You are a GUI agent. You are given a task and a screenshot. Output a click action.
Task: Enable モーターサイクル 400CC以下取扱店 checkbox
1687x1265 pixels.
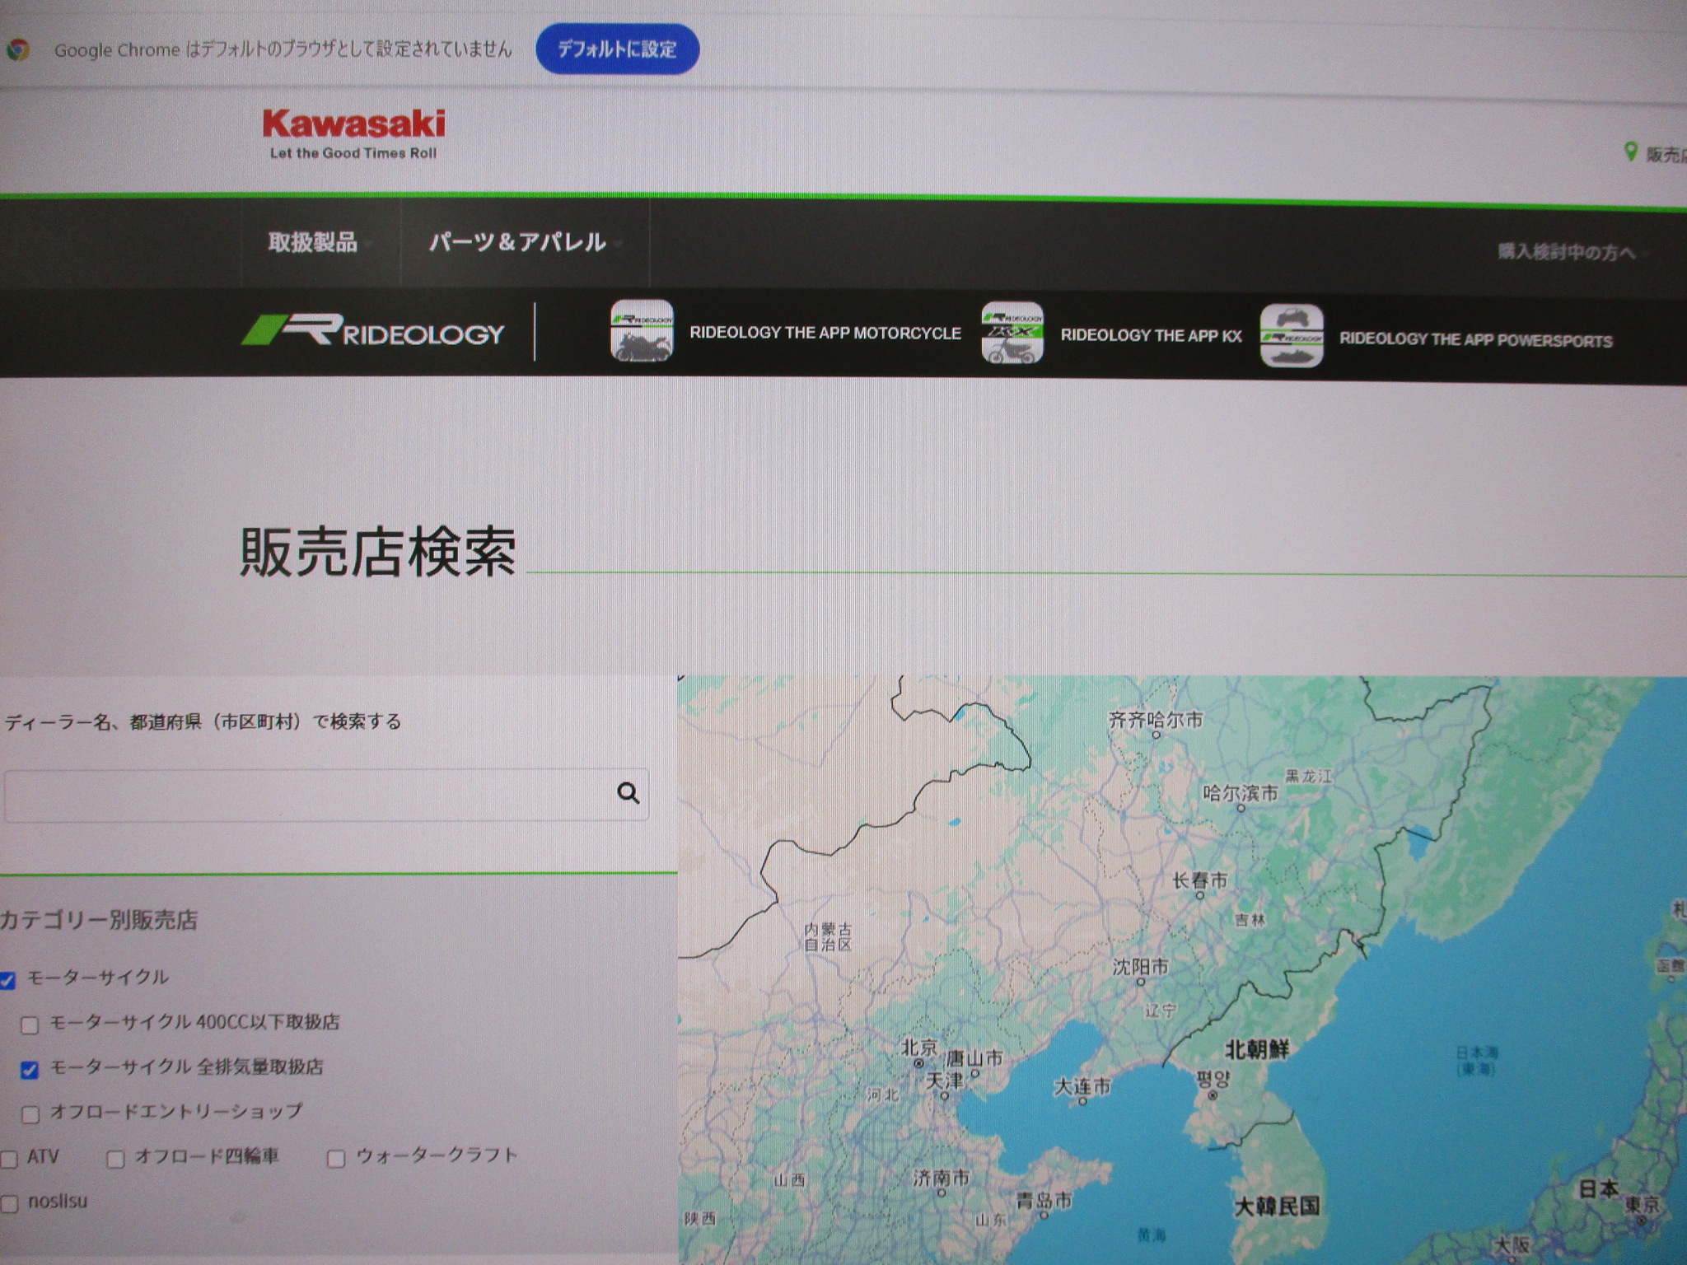(x=30, y=1025)
